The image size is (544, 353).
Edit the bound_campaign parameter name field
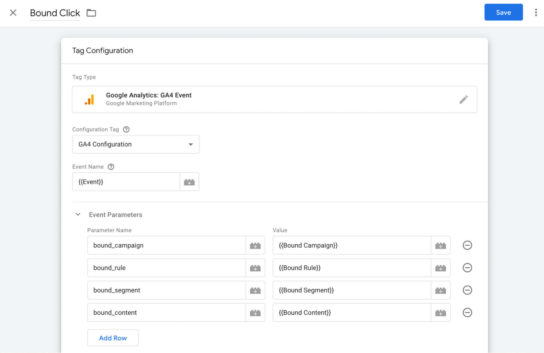point(167,245)
